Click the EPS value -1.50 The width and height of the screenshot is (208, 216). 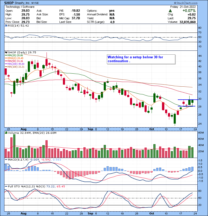(x=76, y=14)
